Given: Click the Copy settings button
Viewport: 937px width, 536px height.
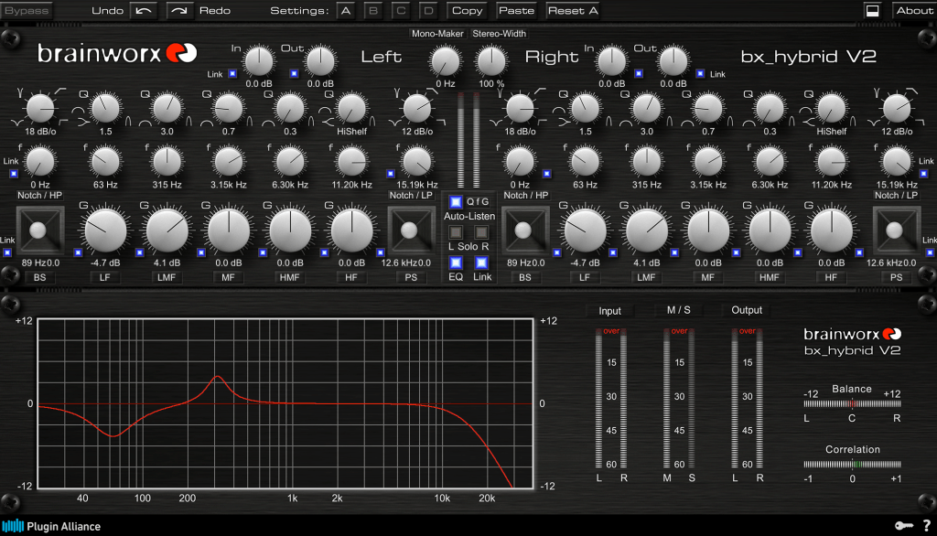Looking at the screenshot, I should click(467, 11).
